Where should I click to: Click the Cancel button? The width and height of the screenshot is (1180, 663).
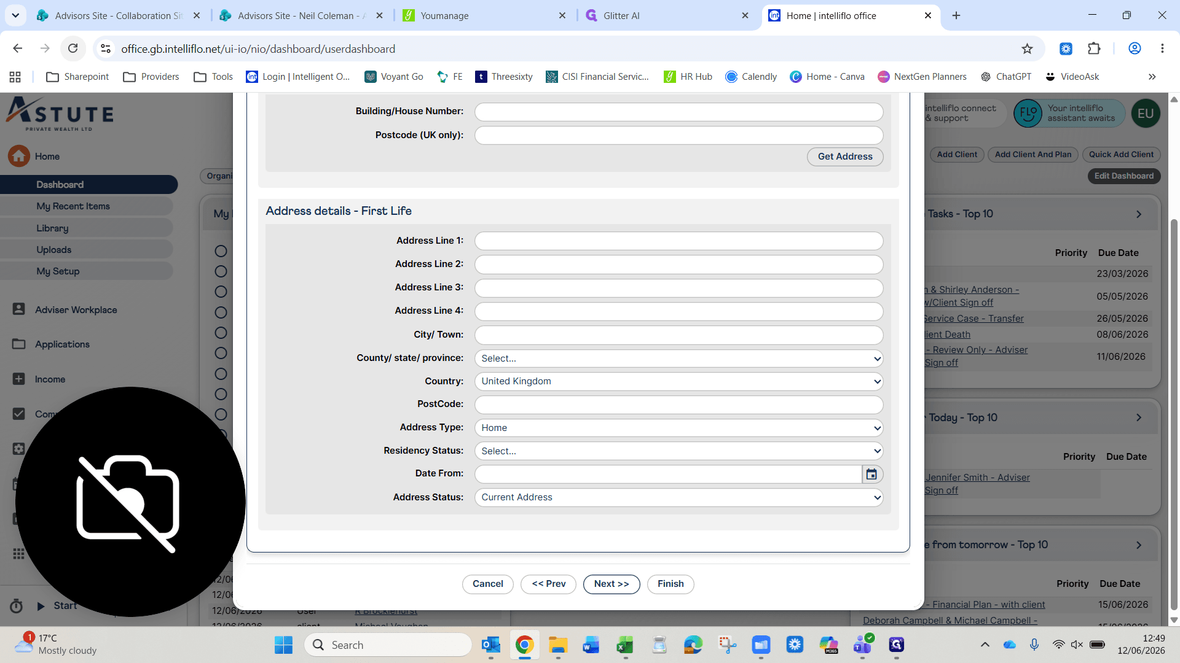(x=488, y=584)
